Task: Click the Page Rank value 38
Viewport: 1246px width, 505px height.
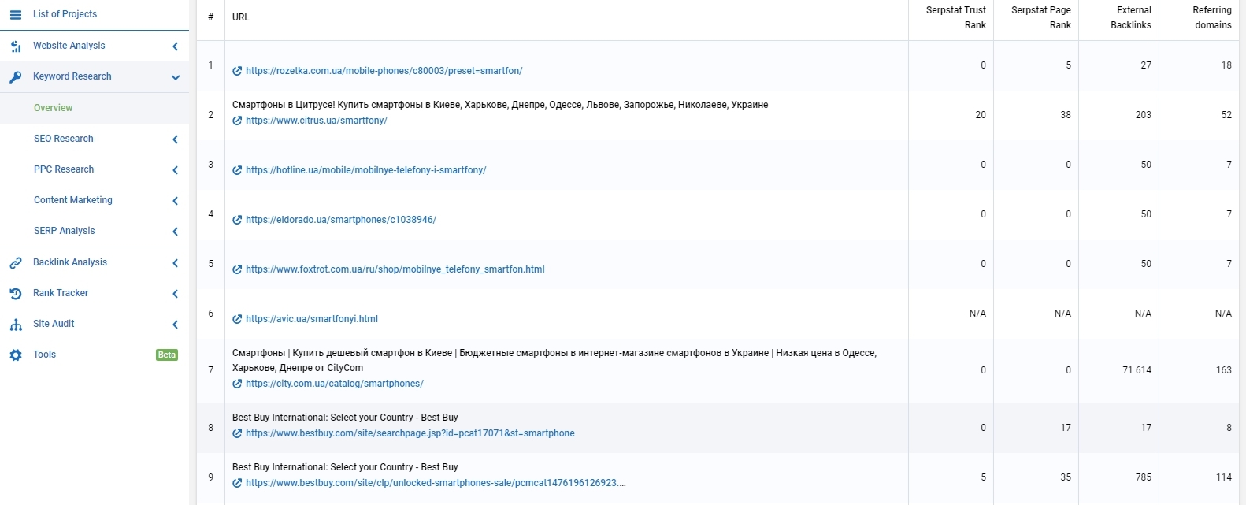Action: [1066, 115]
